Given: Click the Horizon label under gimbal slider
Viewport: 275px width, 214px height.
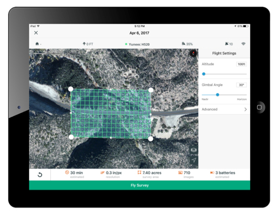Looking at the screenshot, I should [242, 99].
